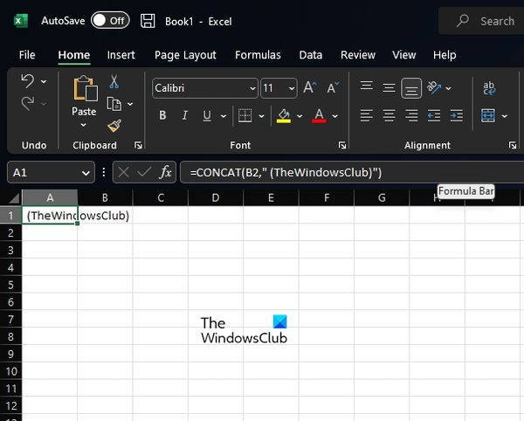
Task: Switch to the View tab
Action: 404,55
